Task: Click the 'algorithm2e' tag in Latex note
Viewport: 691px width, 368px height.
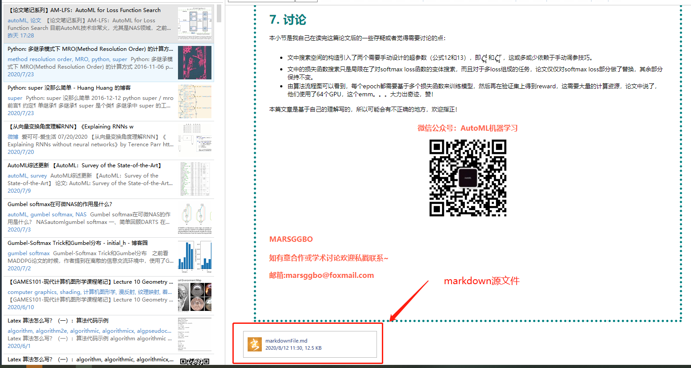Action: [51, 331]
